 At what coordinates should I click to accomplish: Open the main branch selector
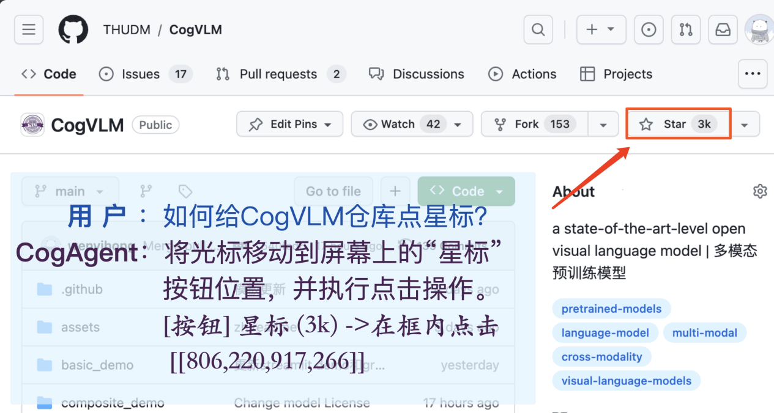(69, 191)
